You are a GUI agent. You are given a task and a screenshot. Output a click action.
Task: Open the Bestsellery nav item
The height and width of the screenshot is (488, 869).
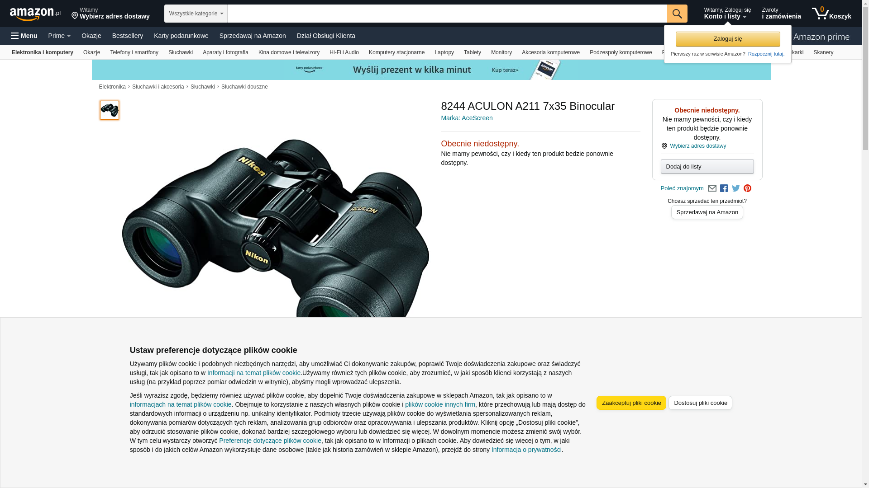pos(128,36)
